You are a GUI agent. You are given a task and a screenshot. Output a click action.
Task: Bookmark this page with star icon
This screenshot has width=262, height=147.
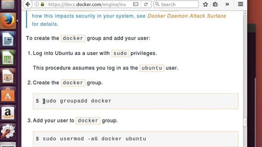206,4
